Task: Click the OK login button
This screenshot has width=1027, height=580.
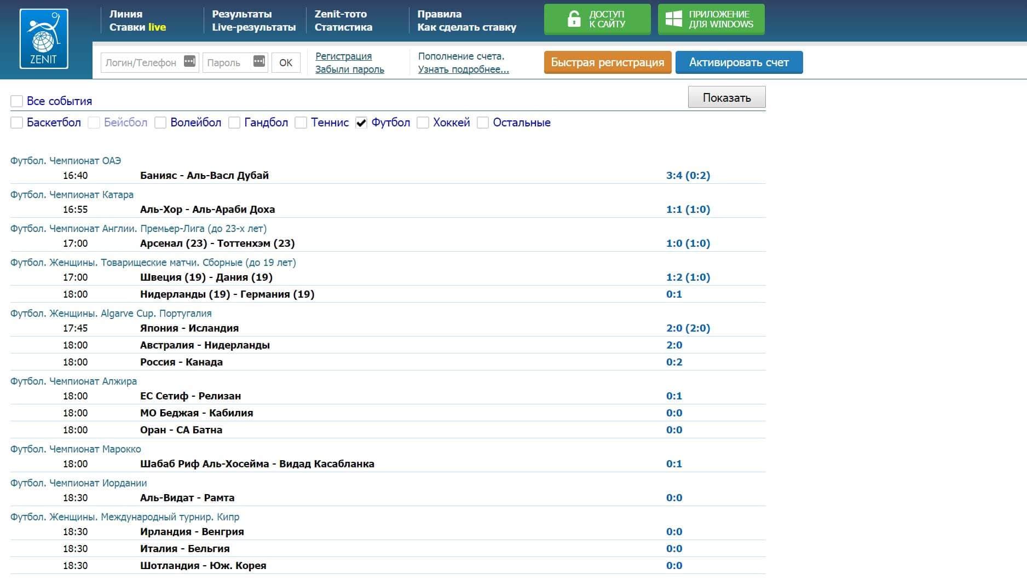Action: pyautogui.click(x=286, y=62)
